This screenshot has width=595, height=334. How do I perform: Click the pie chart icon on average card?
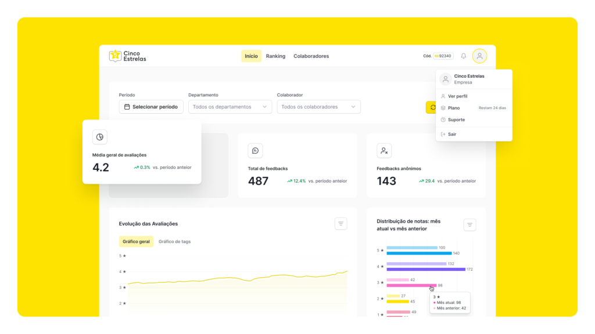tap(100, 137)
